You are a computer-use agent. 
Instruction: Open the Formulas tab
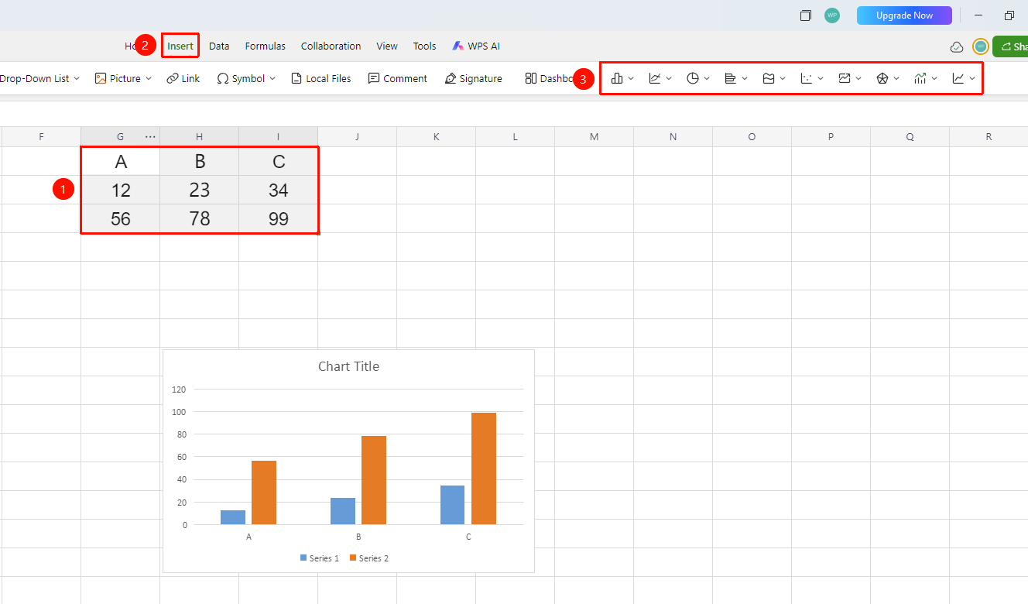pos(266,46)
